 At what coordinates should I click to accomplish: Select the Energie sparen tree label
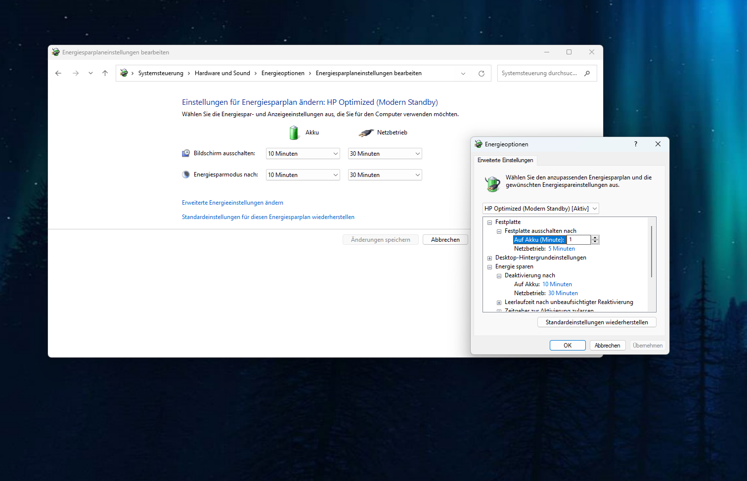[514, 266]
